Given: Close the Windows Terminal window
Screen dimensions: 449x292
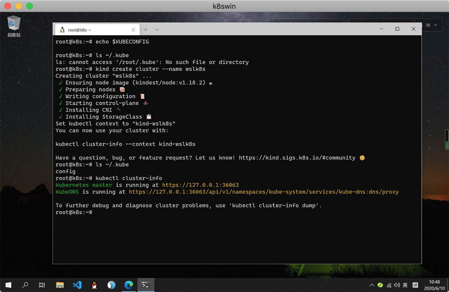Looking at the screenshot, I should click(414, 29).
